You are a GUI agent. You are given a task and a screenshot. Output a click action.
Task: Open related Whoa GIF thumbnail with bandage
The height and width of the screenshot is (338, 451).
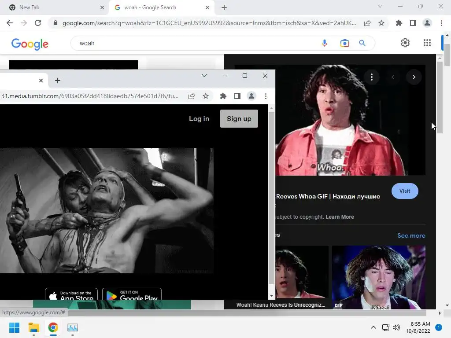pyautogui.click(x=378, y=277)
